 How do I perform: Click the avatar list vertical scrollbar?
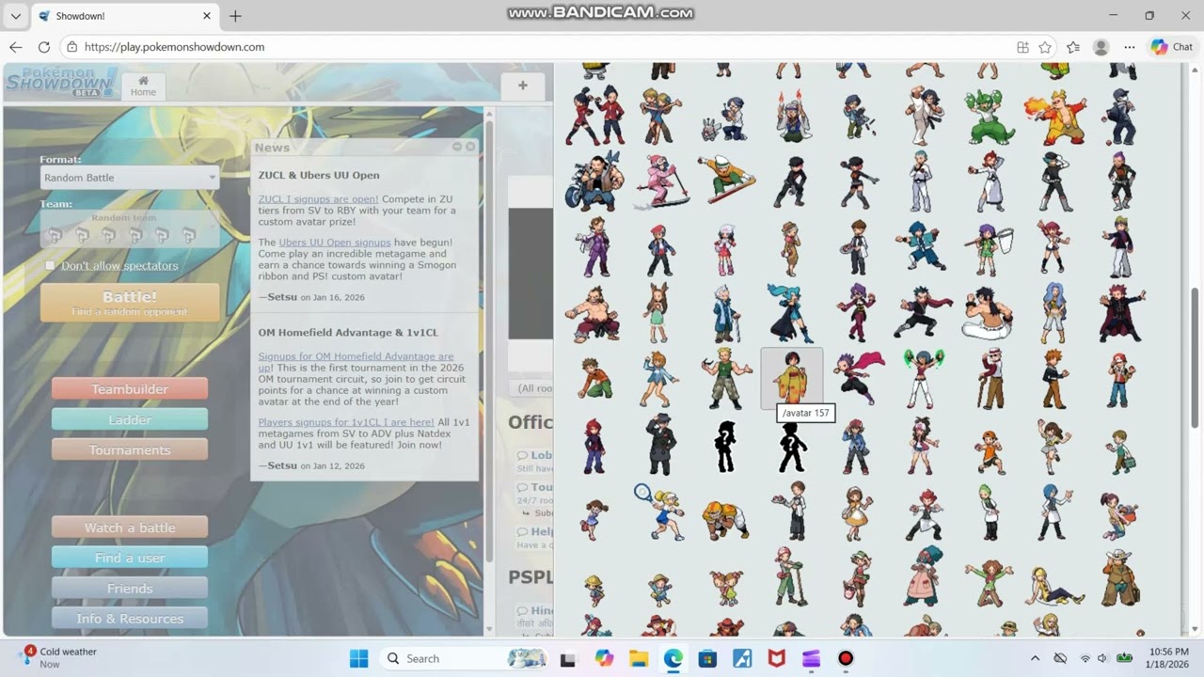click(1196, 357)
